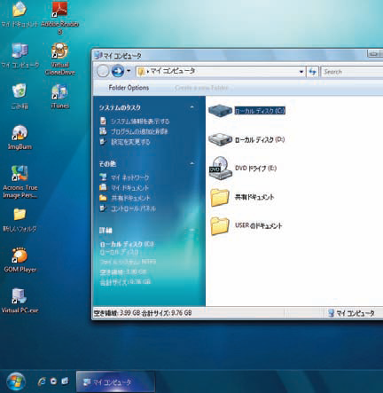This screenshot has width=383, height=393.
Task: Click the window title マイ コンピュータ
Action: tap(122, 56)
